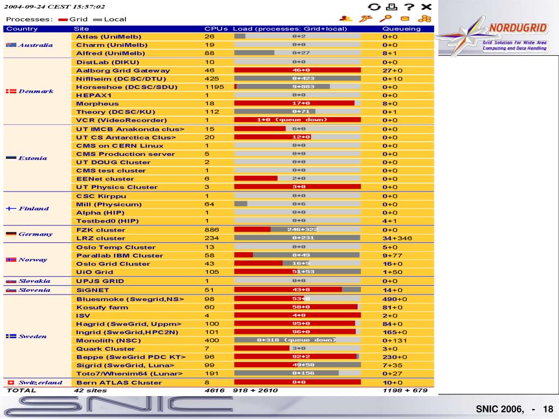559x419 pixels.
Task: Close the monitor with the X icon
Action: click(x=426, y=7)
